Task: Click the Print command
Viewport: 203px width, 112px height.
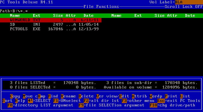Action: tap(171, 96)
